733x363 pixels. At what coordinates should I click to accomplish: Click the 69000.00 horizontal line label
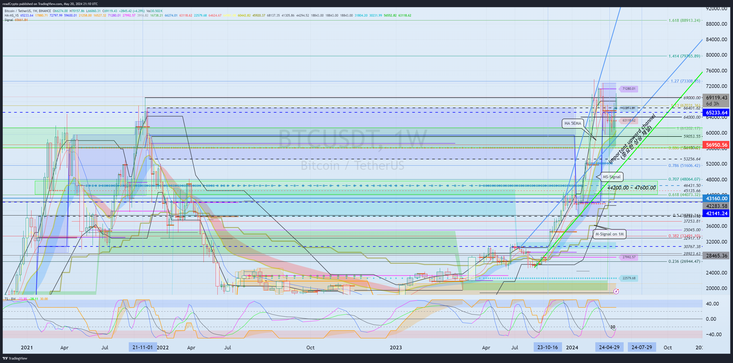(692, 98)
